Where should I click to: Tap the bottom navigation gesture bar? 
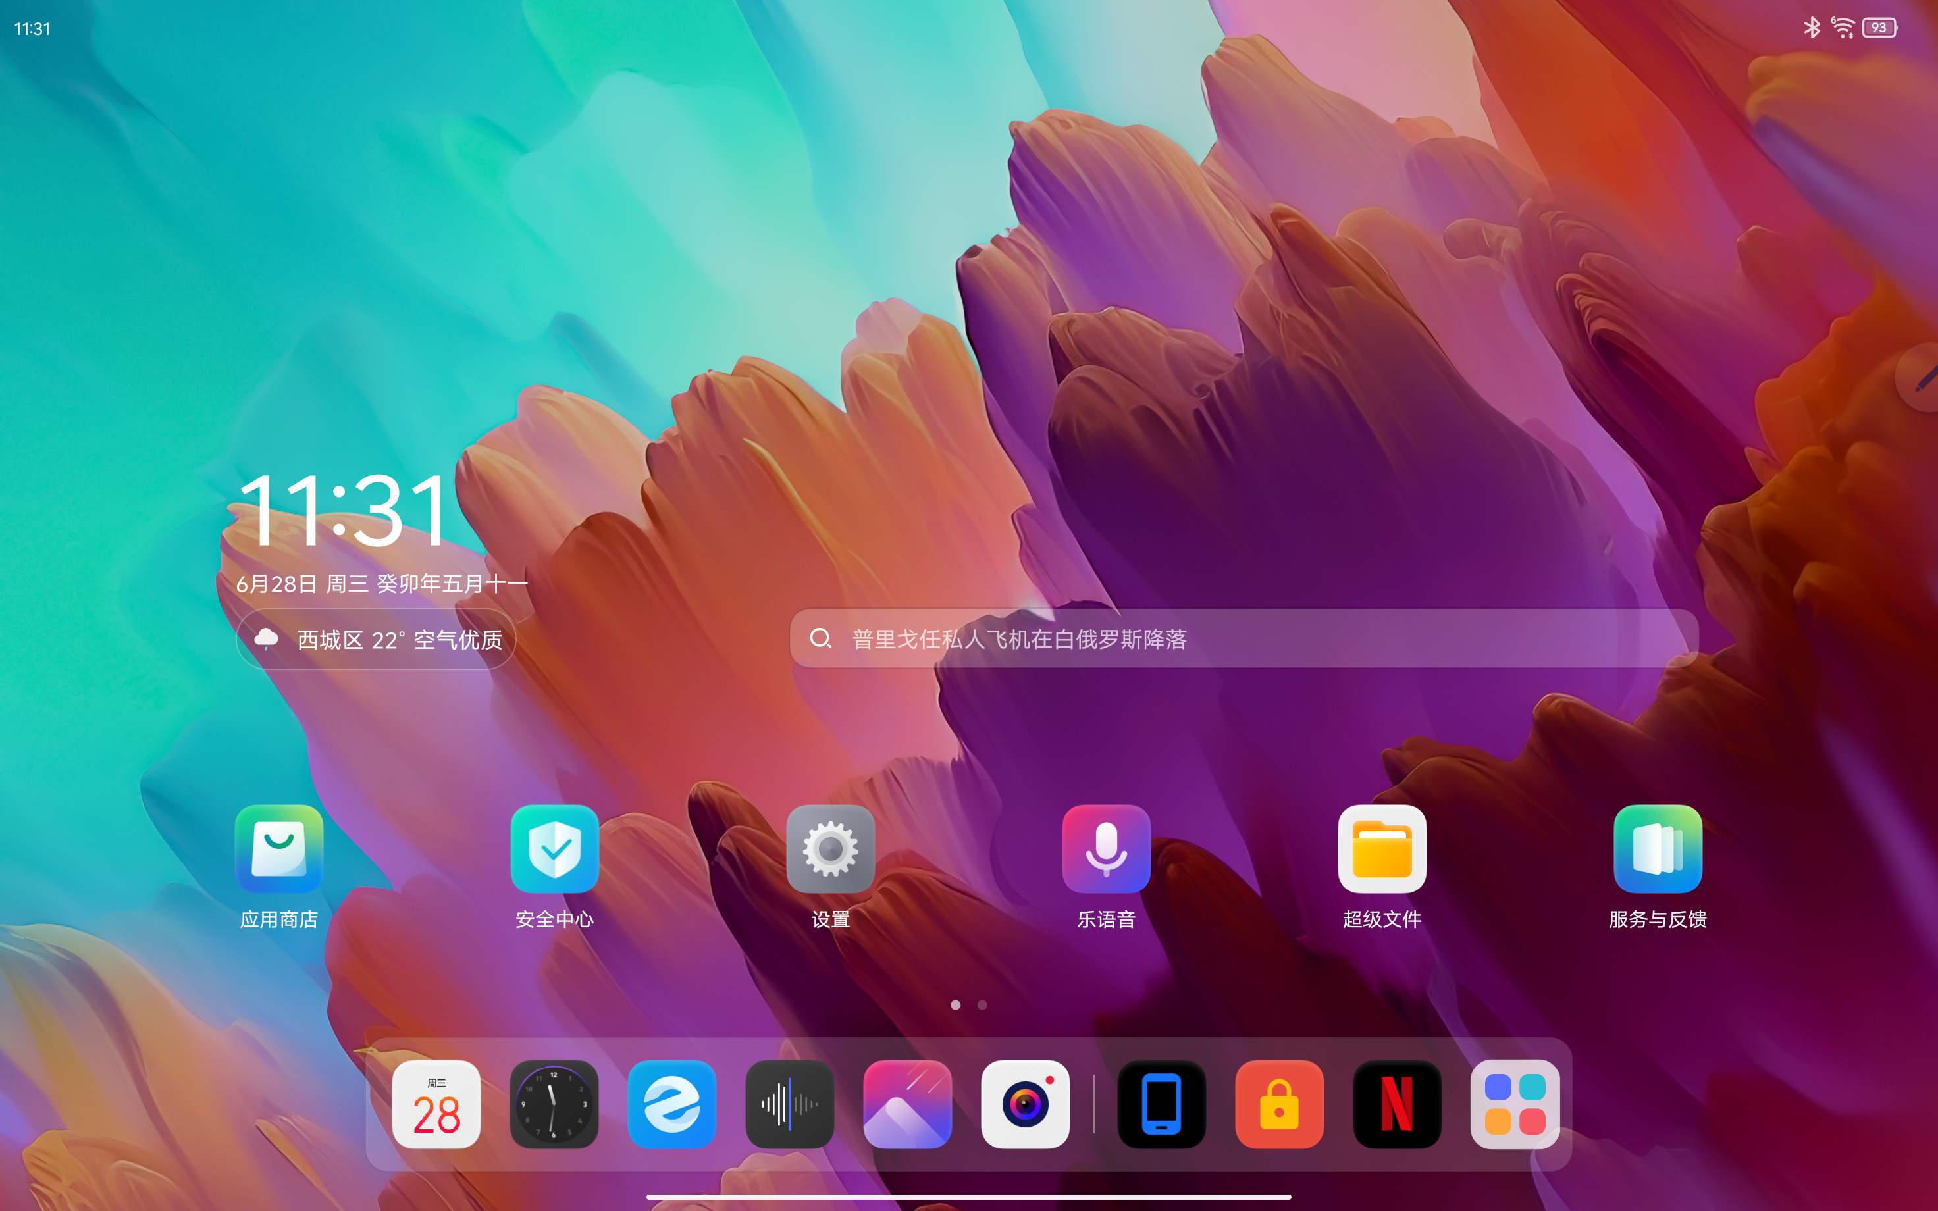[x=969, y=1197]
